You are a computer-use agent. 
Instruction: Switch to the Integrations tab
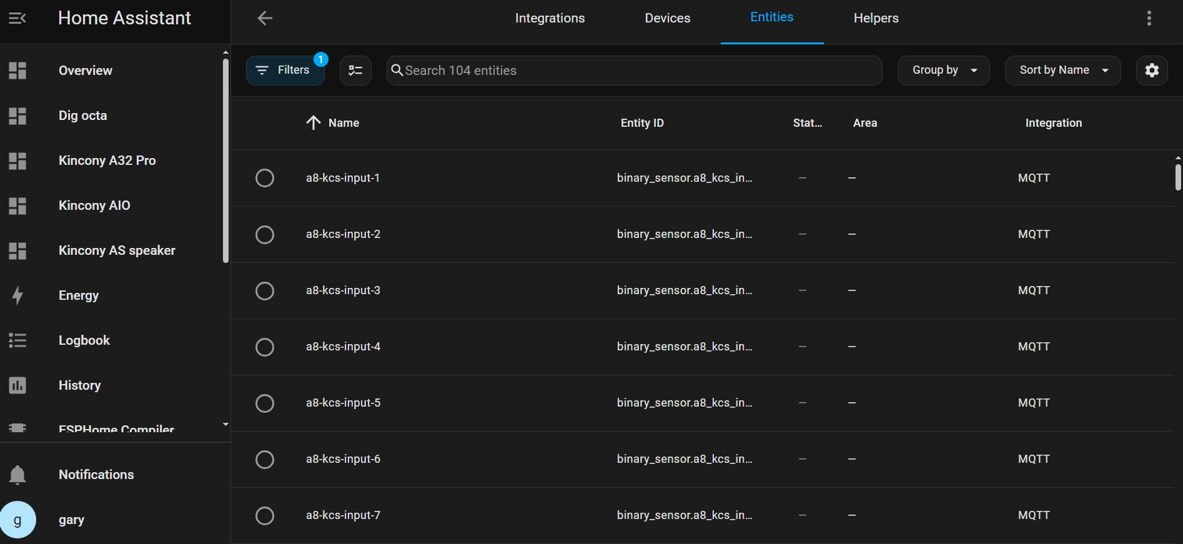(550, 18)
